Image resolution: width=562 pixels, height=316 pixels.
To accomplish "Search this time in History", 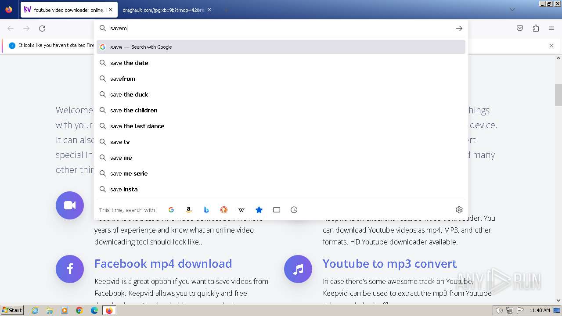I will [294, 210].
